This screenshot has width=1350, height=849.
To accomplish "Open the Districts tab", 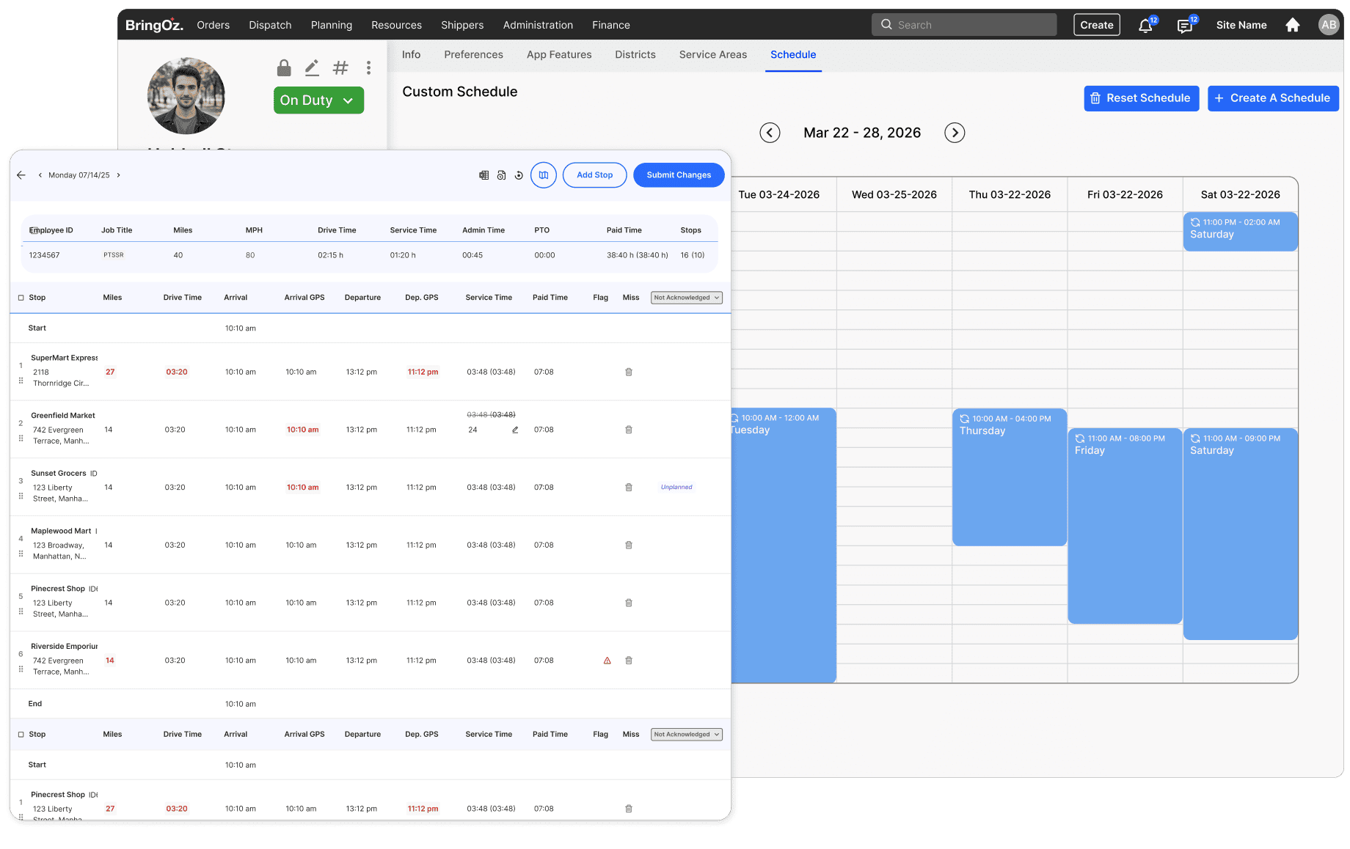I will 635,55.
